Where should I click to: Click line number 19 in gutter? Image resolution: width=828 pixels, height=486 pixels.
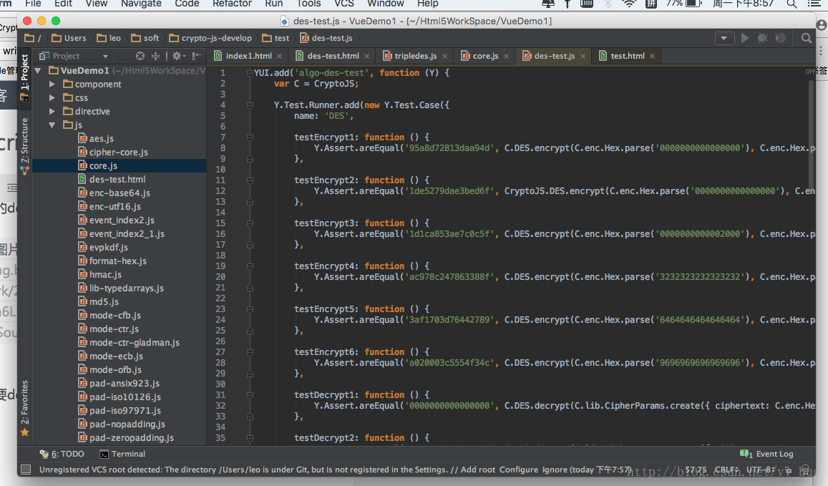pyautogui.click(x=220, y=266)
